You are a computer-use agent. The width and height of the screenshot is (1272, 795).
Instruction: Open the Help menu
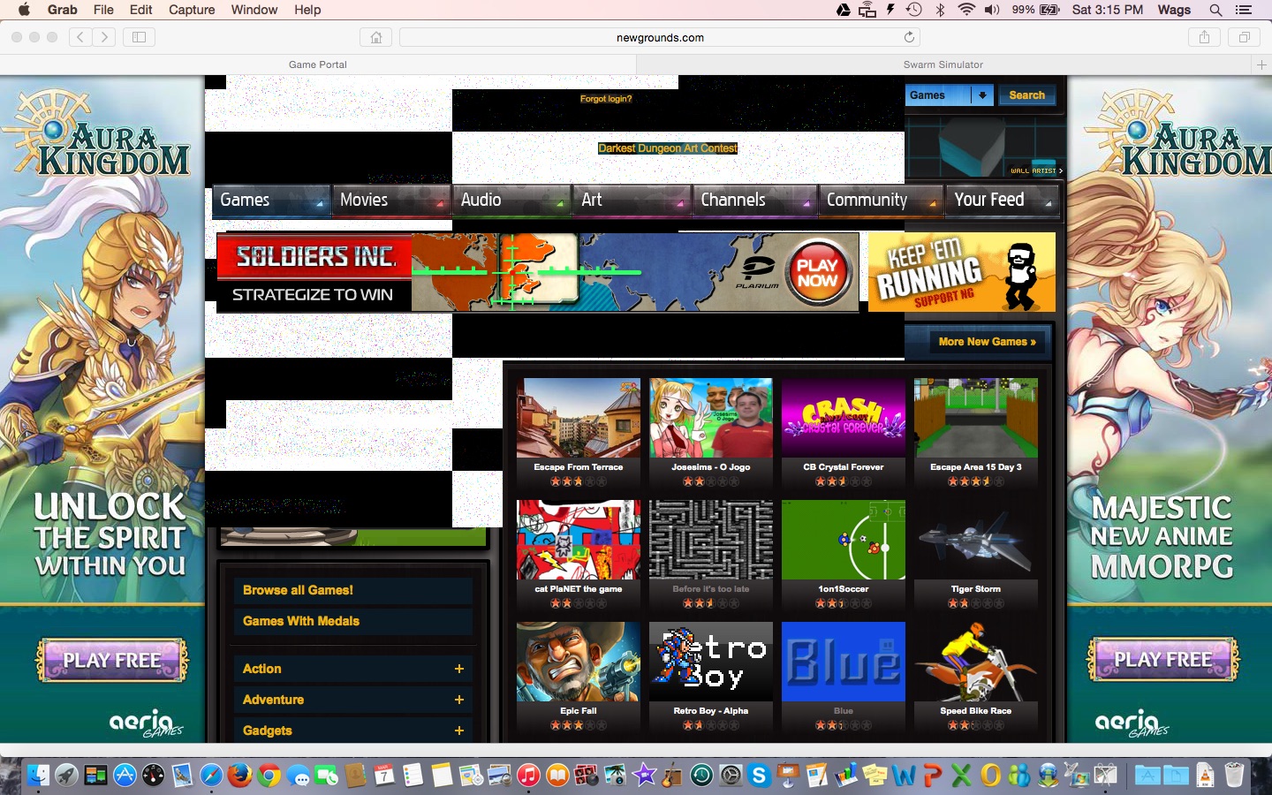click(x=307, y=10)
